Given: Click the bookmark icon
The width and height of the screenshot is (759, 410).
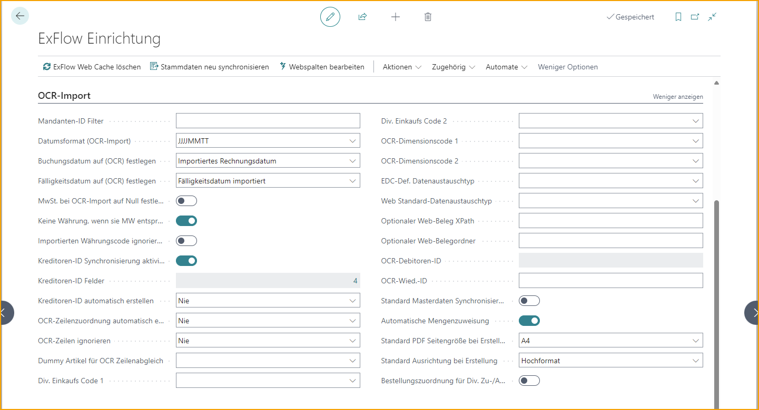Looking at the screenshot, I should (x=678, y=17).
